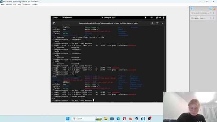Click the 'rm logfile' command line

(x=66, y=72)
